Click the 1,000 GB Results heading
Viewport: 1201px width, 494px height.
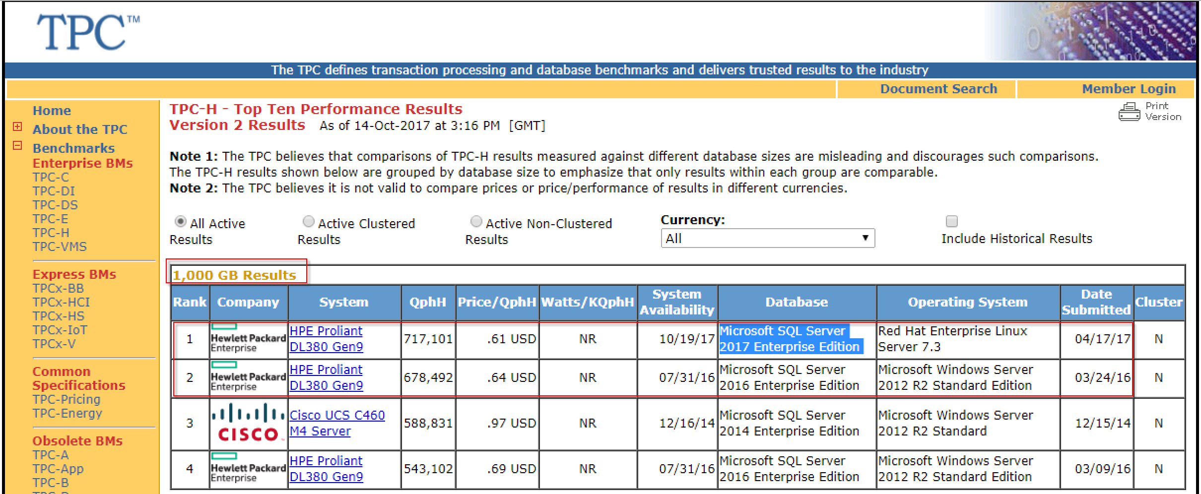tap(234, 275)
